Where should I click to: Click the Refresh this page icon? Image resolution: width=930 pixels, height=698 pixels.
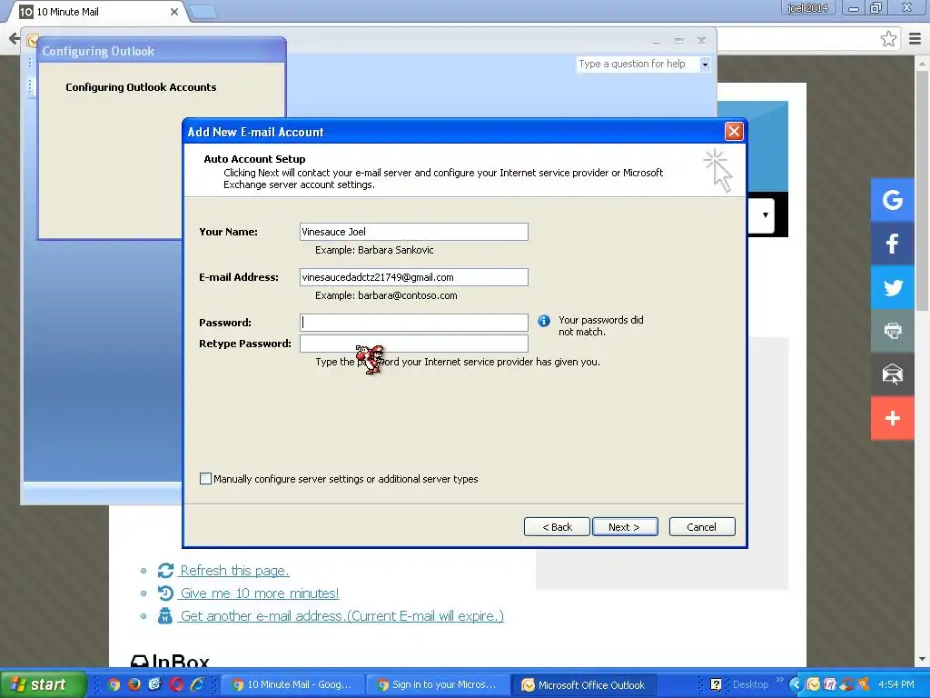pos(165,571)
